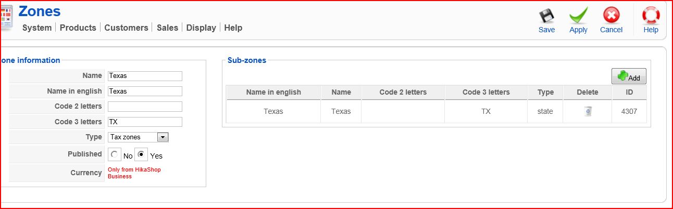
Task: Open the Customers menu
Action: (x=126, y=28)
